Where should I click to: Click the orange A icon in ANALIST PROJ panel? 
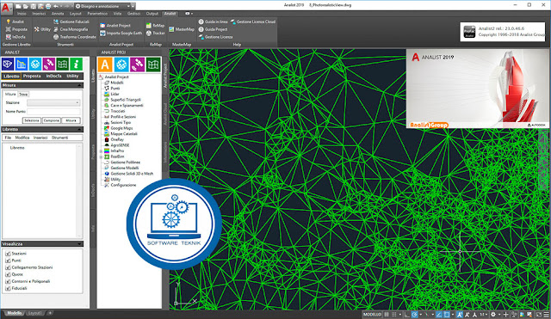(105, 64)
